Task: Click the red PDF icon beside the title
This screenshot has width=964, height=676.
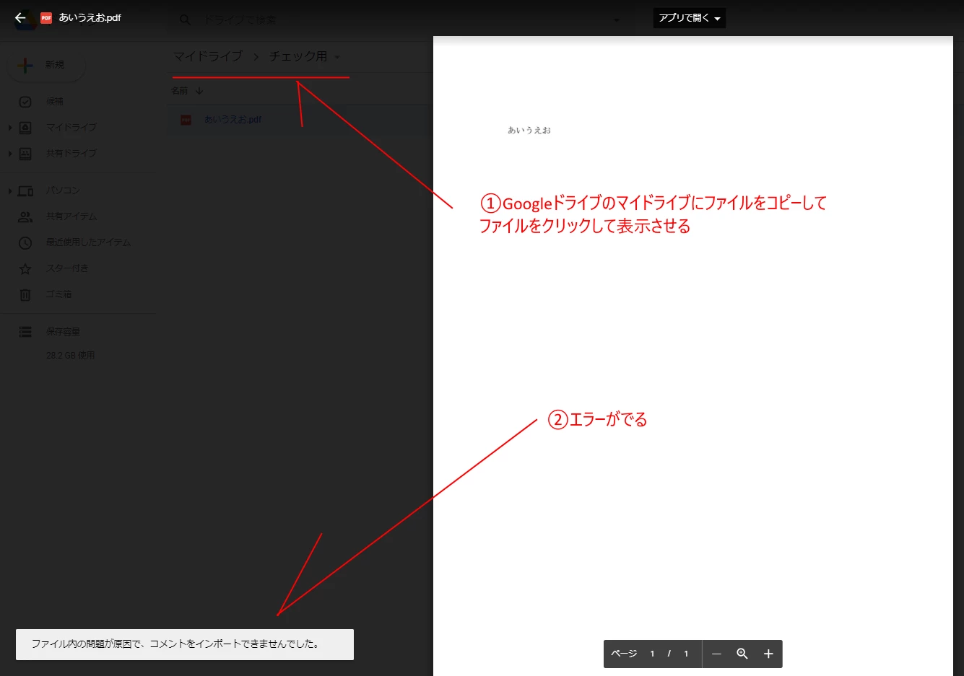Action: click(x=46, y=18)
